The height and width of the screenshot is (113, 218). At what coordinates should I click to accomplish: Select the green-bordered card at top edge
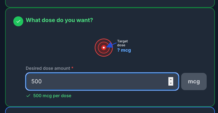pos(110,4)
